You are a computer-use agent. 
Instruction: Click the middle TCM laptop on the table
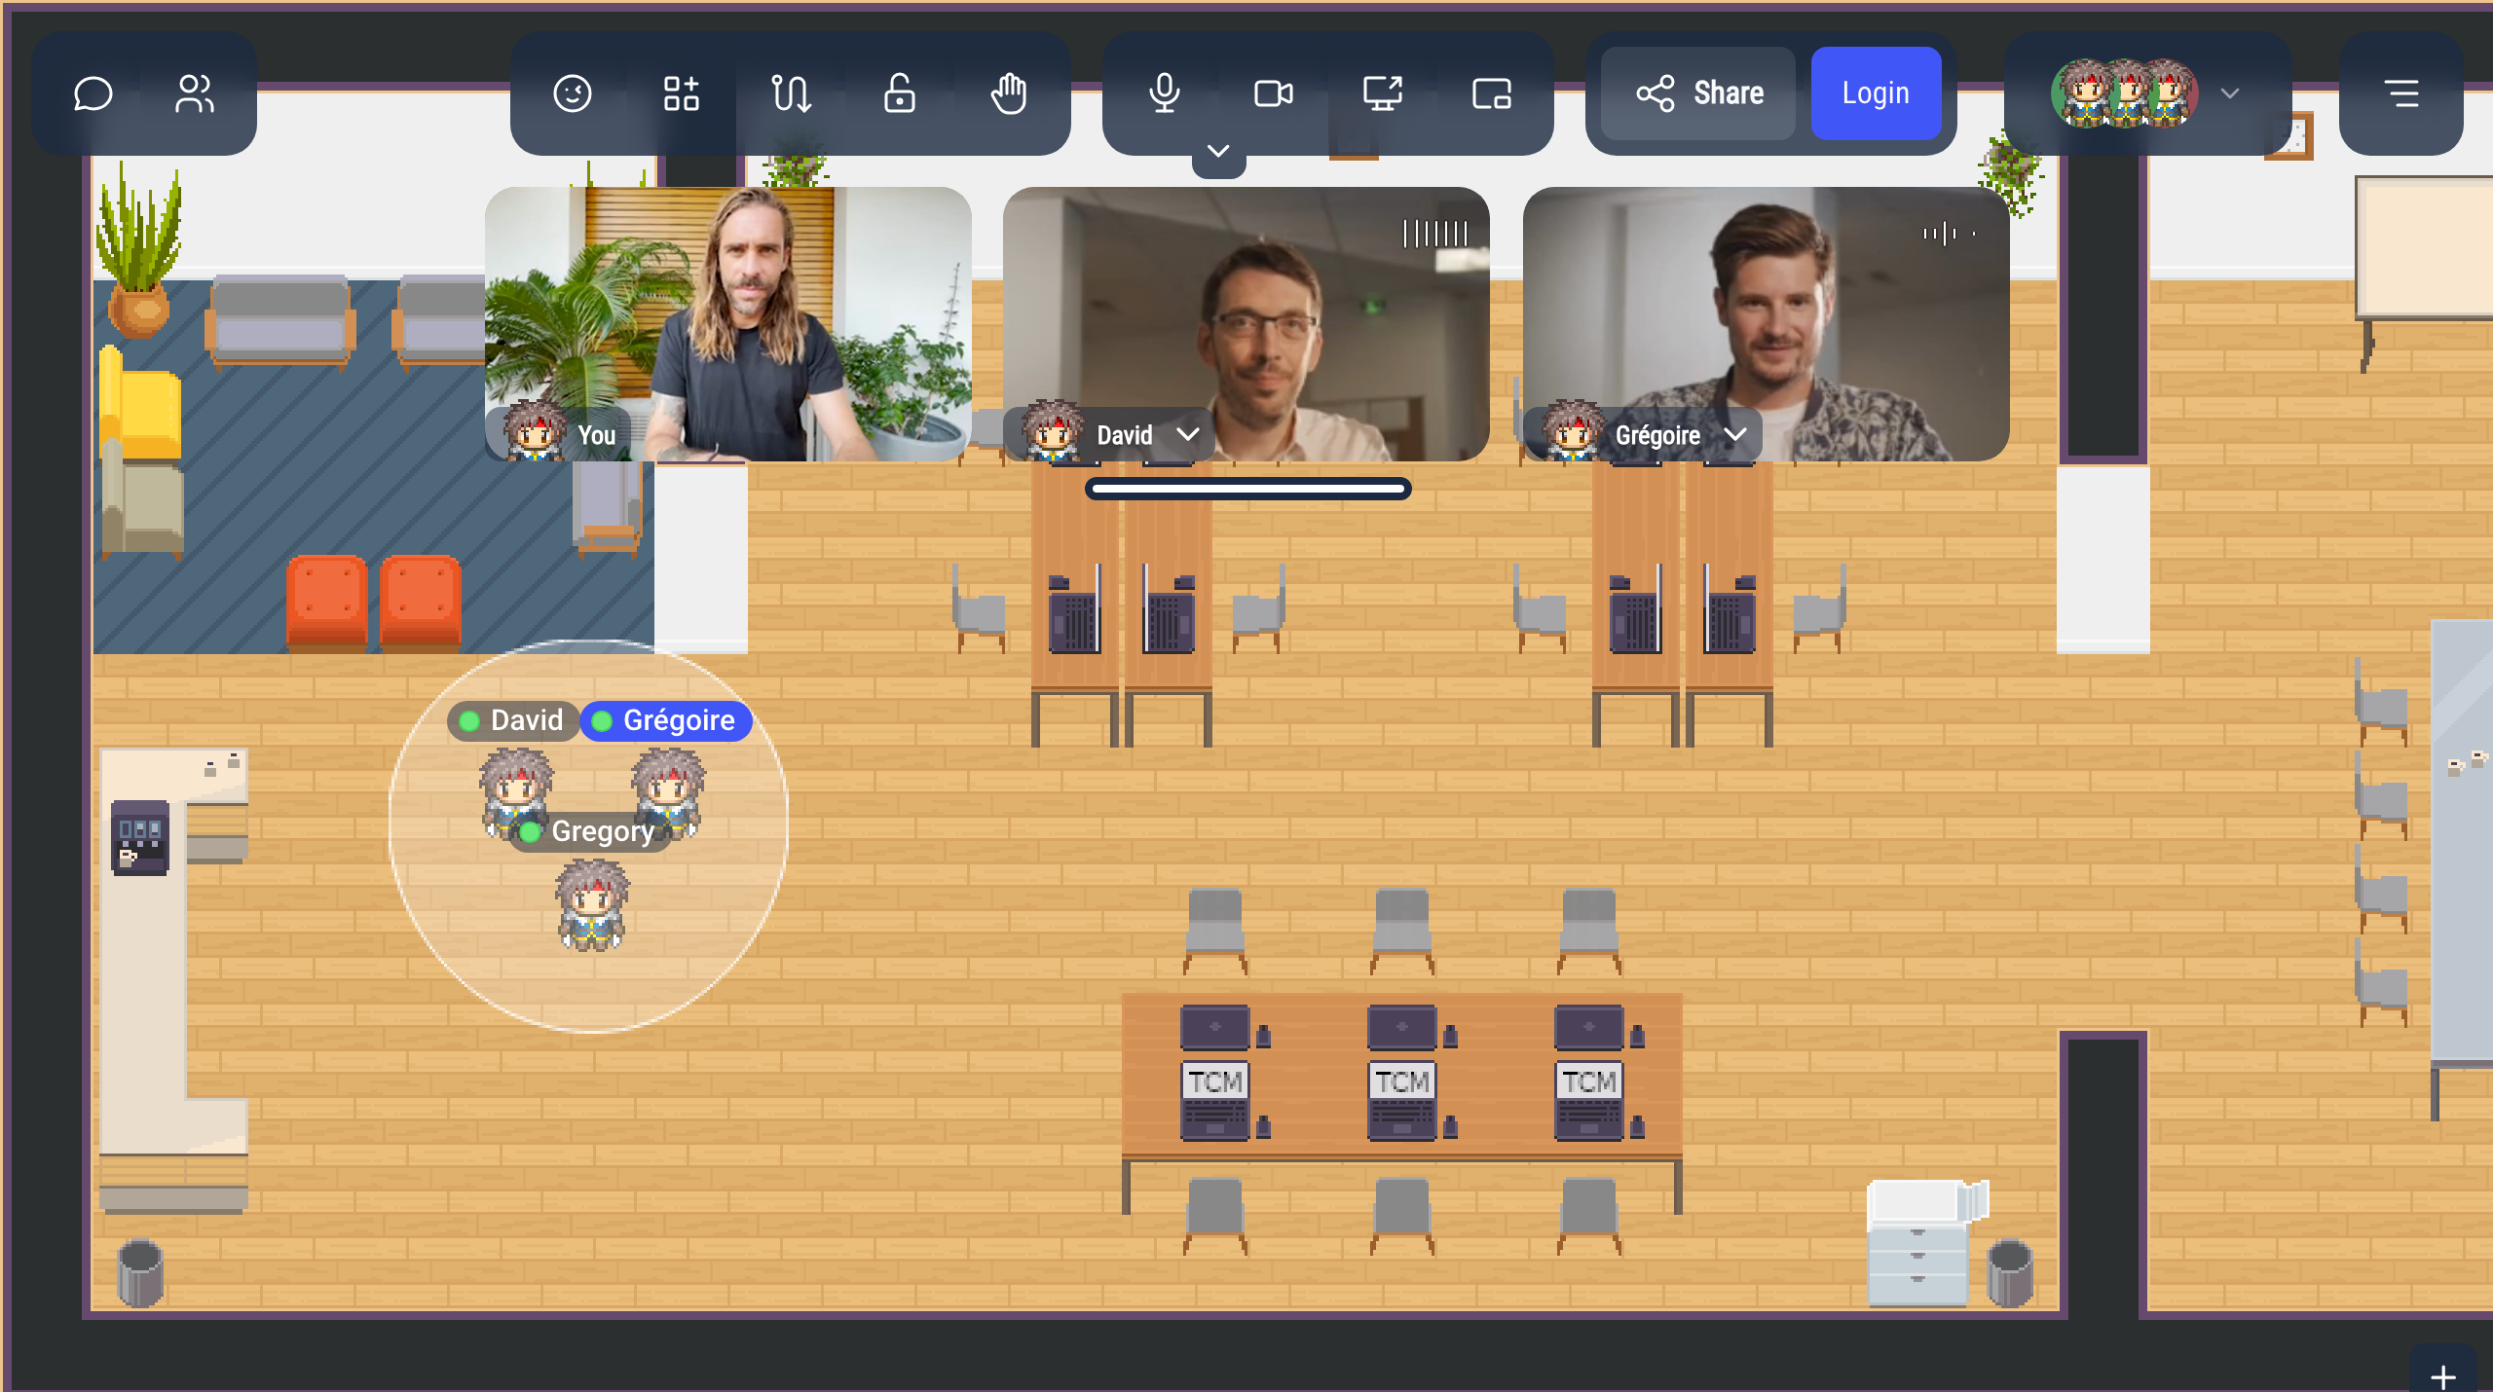point(1402,1100)
